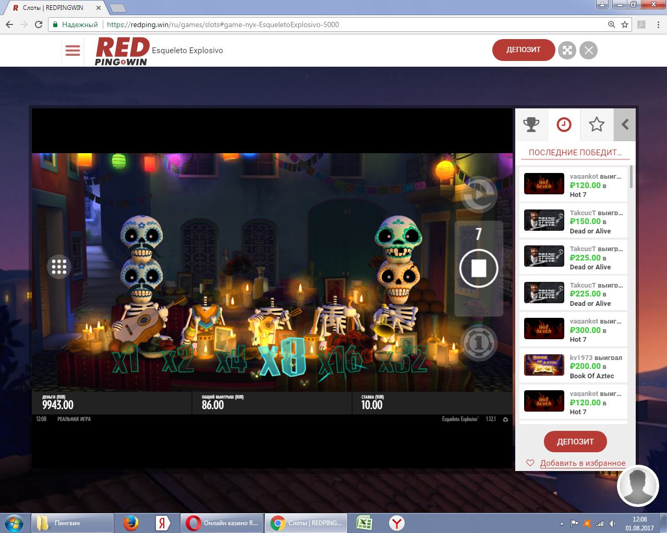Click the bet amount 10.00
This screenshot has height=533, width=667.
372,405
